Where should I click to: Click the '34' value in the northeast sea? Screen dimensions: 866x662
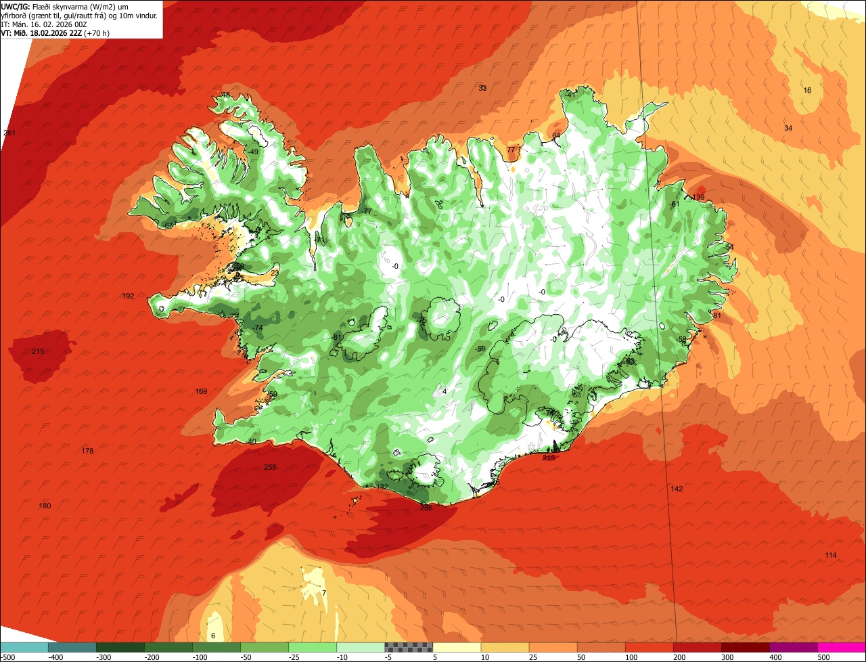pos(788,128)
